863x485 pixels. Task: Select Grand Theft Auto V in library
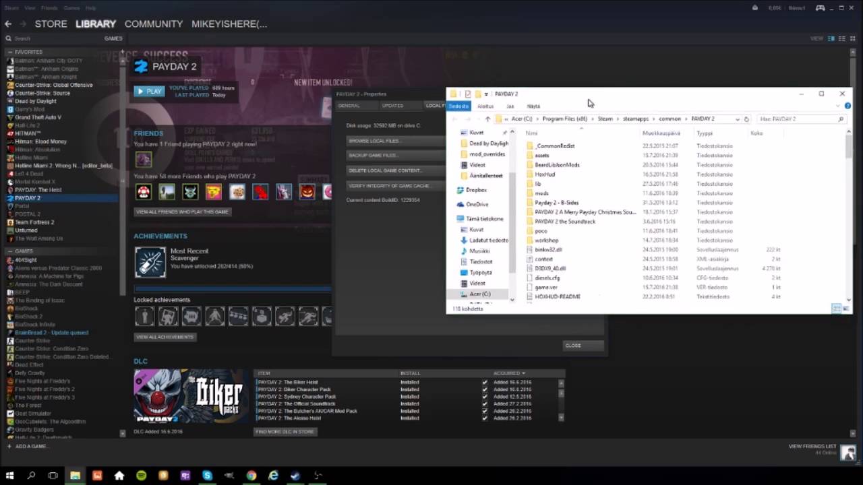pyautogui.click(x=38, y=117)
